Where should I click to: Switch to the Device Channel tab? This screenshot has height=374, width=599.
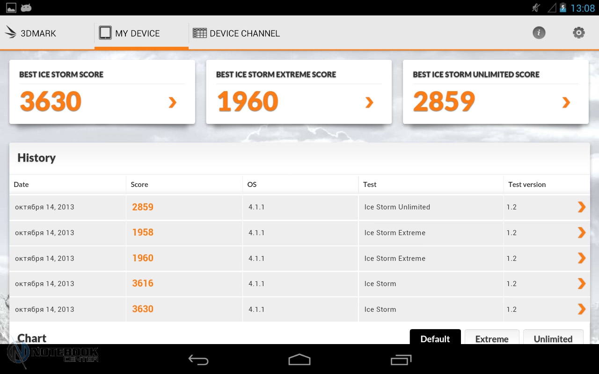pyautogui.click(x=236, y=33)
